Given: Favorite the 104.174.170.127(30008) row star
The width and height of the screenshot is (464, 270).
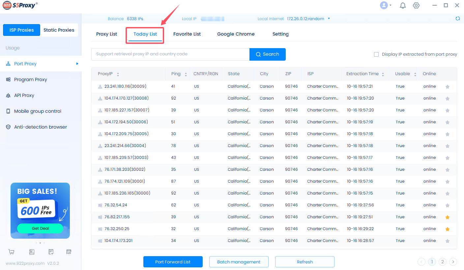Looking at the screenshot, I should pyautogui.click(x=447, y=99).
